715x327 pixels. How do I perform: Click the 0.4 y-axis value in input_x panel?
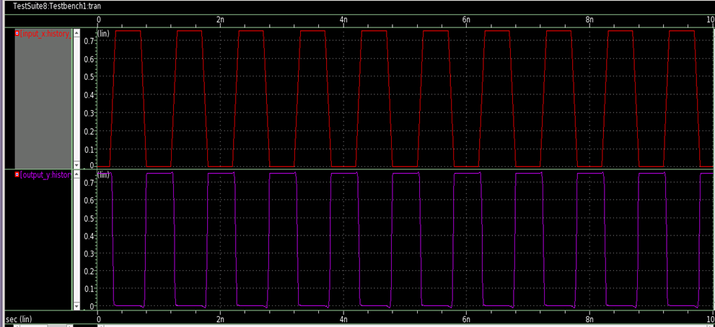[x=89, y=95]
